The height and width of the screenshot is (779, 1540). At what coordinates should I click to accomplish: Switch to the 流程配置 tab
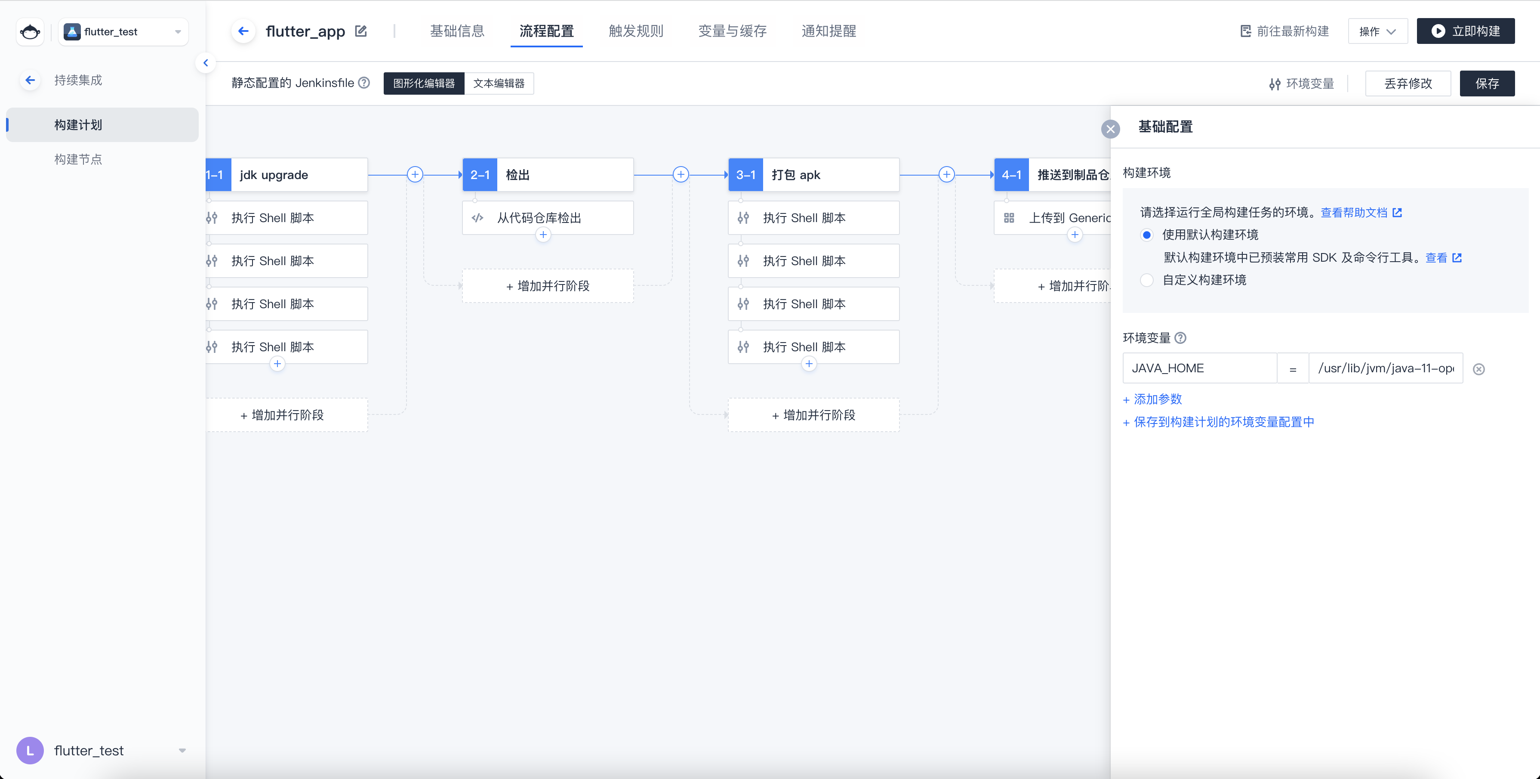pyautogui.click(x=546, y=31)
